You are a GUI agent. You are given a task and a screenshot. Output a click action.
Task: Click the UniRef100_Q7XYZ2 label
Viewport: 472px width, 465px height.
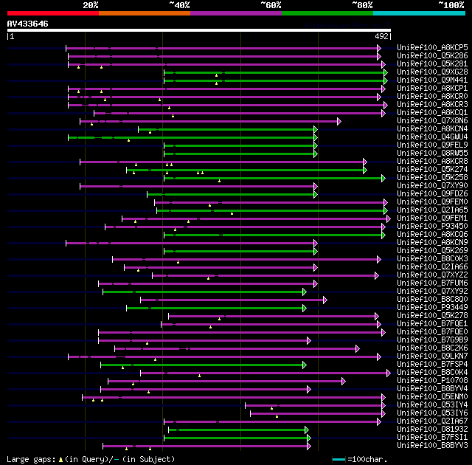(432, 275)
